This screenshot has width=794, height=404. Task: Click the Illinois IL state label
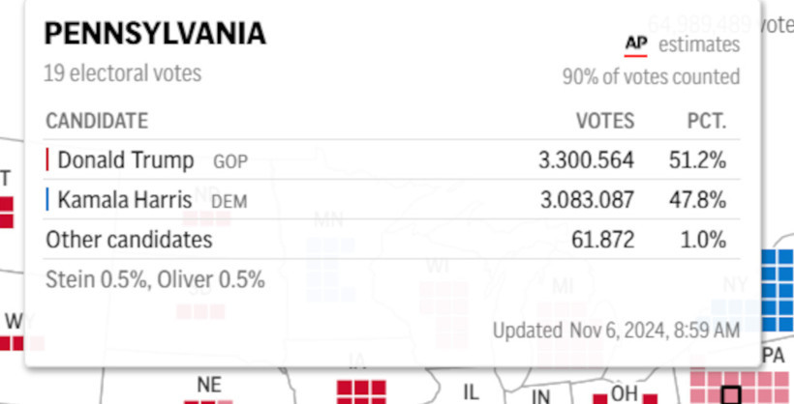(x=471, y=391)
